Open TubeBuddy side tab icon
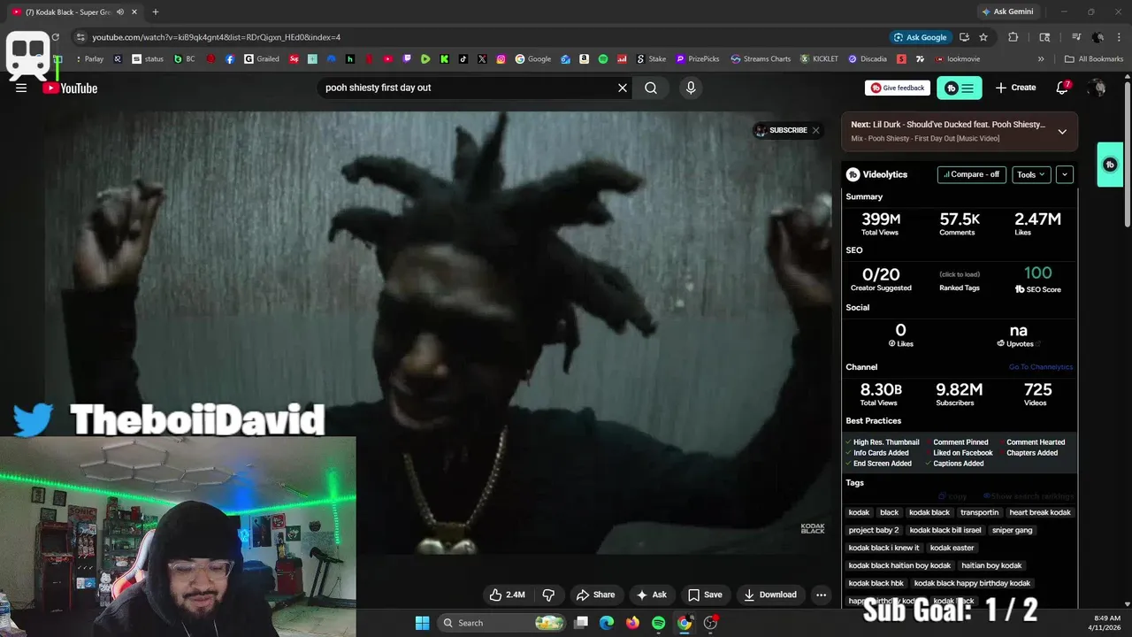The image size is (1132, 637). tap(1110, 165)
